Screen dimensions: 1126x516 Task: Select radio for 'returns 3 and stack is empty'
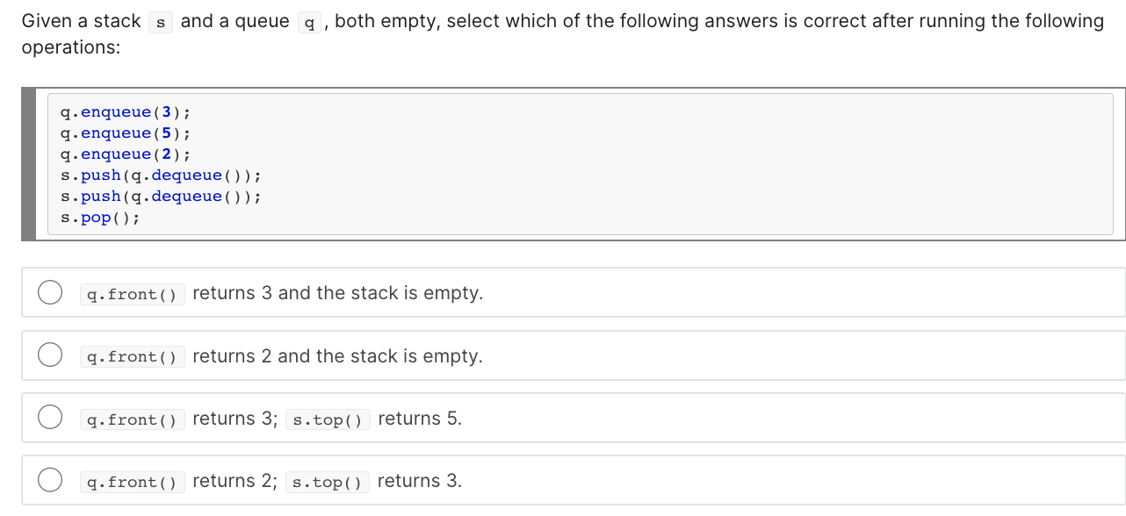point(49,292)
